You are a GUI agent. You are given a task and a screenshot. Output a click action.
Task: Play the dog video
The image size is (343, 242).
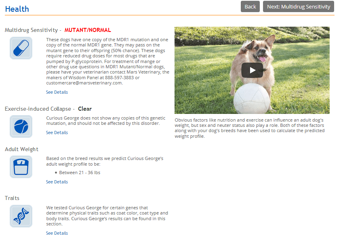pyautogui.click(x=252, y=70)
